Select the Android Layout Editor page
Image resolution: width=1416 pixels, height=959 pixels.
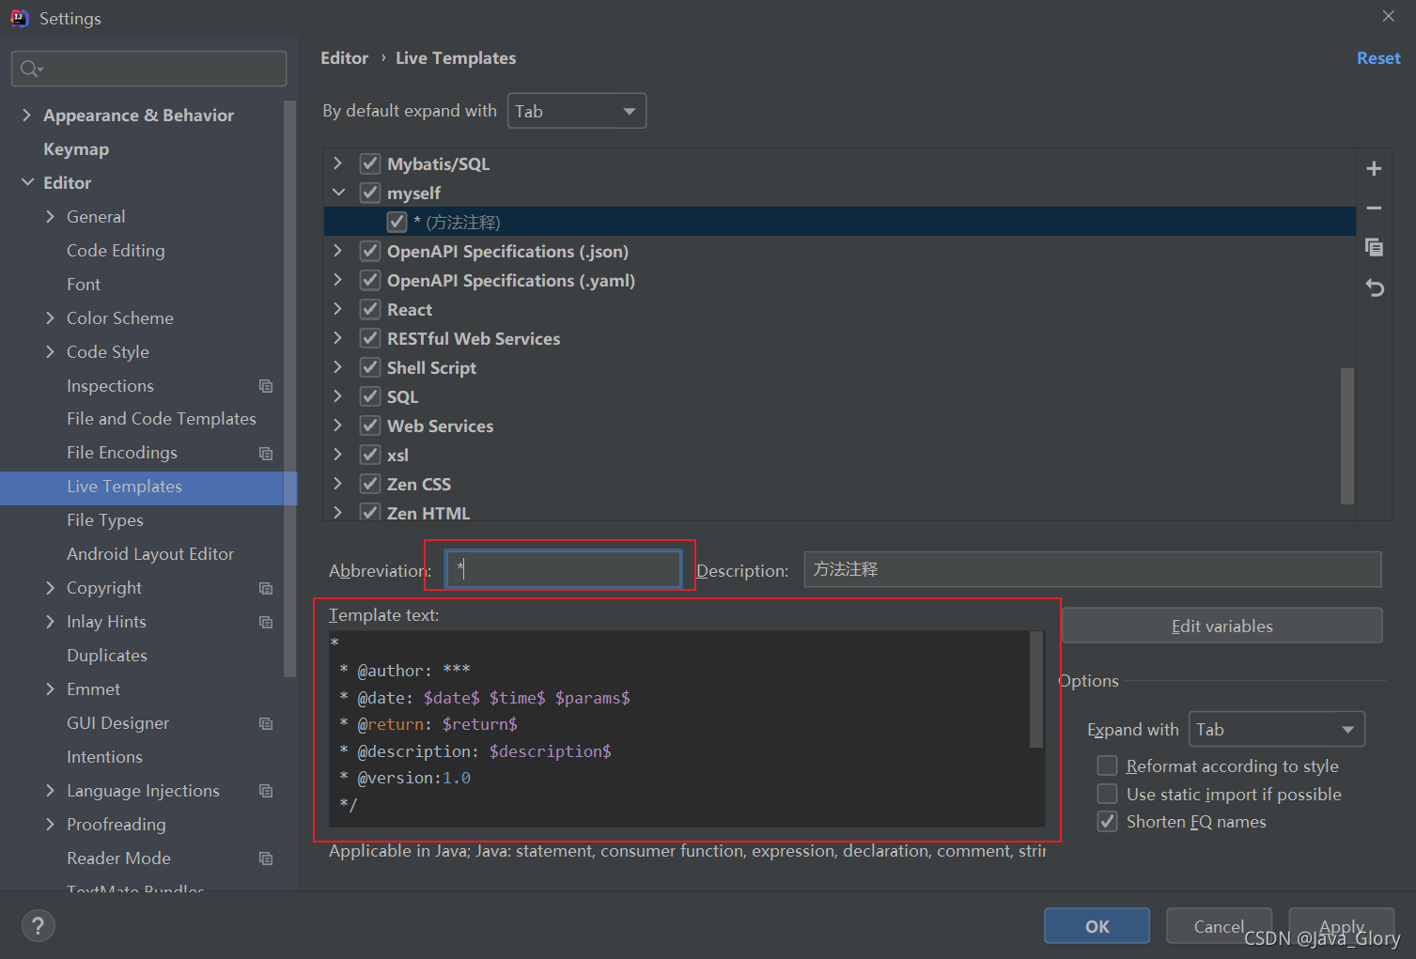[x=150, y=553]
